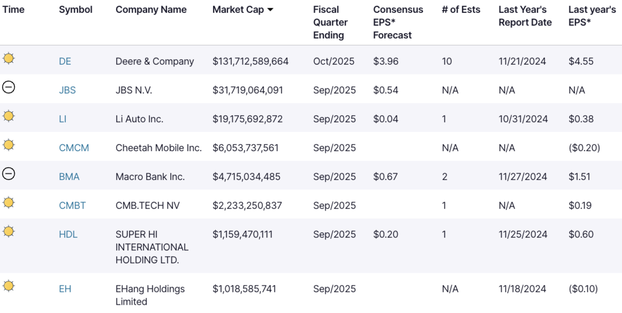Image resolution: width=622 pixels, height=313 pixels.
Task: Click the Company Name column header
Action: pyautogui.click(x=151, y=10)
